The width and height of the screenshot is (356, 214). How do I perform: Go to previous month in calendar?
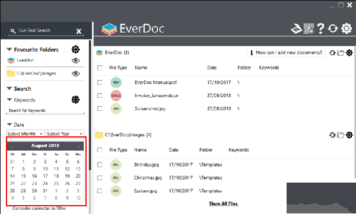[x=12, y=147]
